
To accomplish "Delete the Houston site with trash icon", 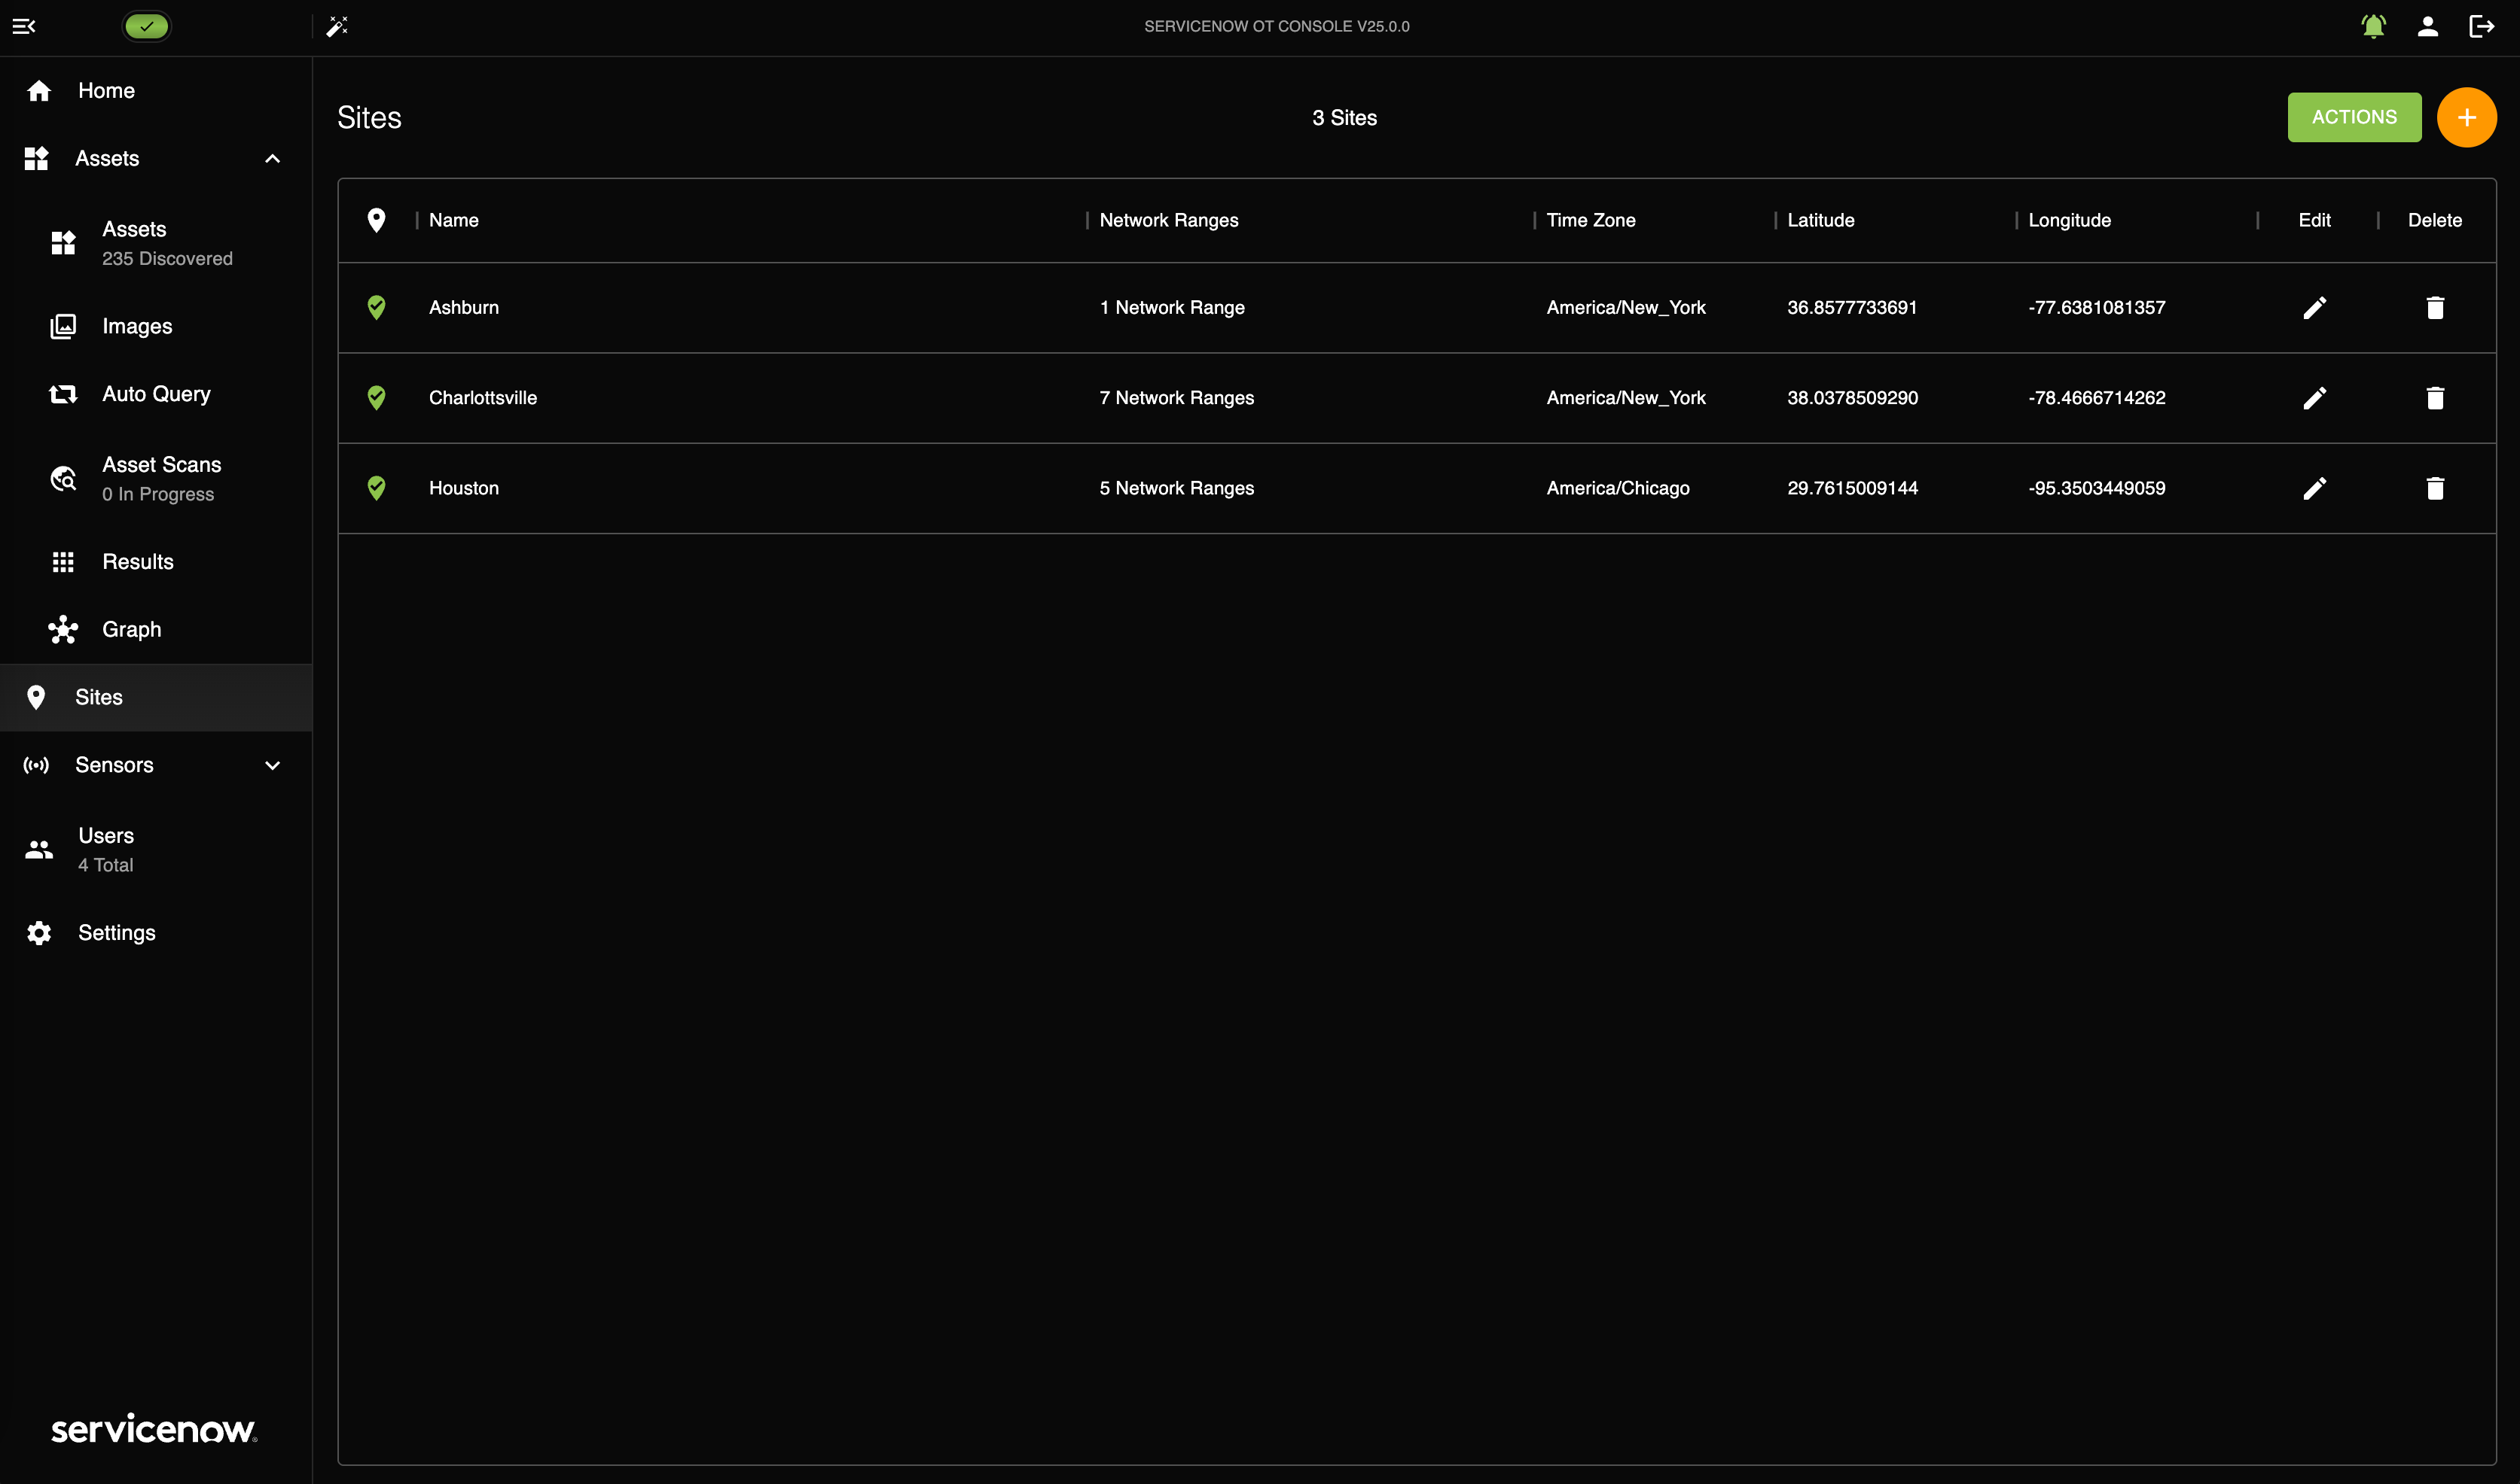I will pyautogui.click(x=2435, y=488).
